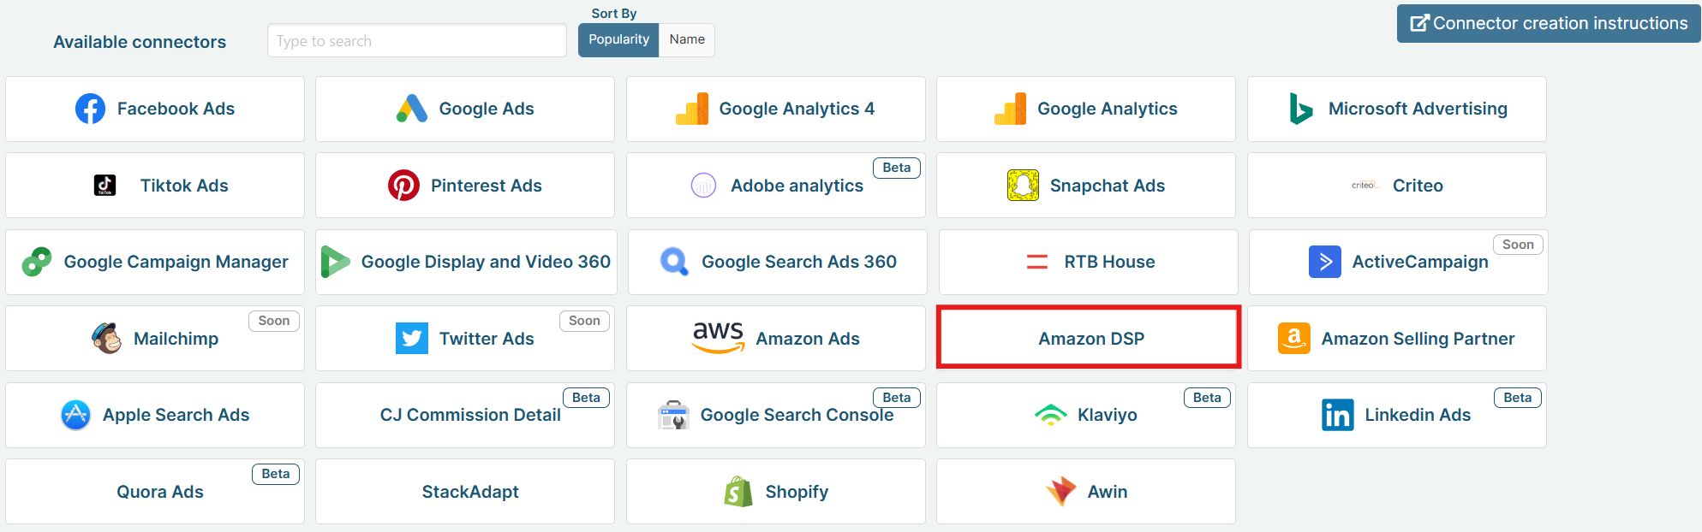The height and width of the screenshot is (532, 1702).
Task: Click the Pinterest Ads logo icon
Action: coord(403,186)
